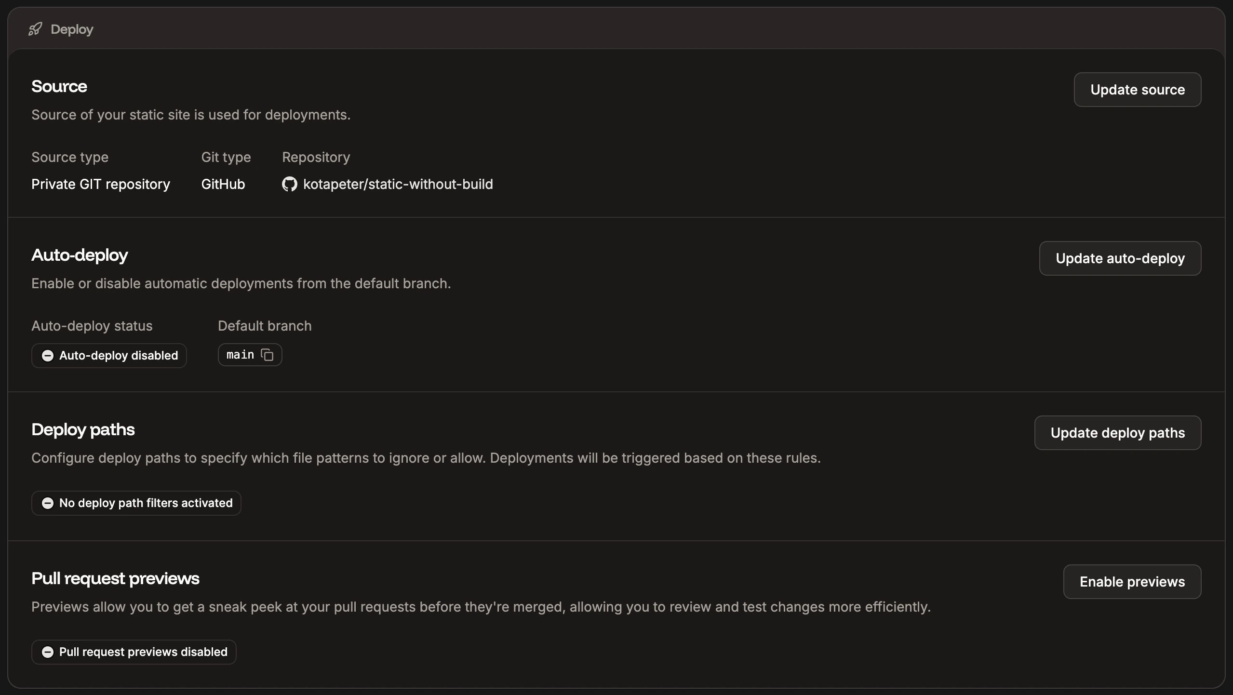
Task: Click the rocket Deploy icon
Action: tap(35, 29)
